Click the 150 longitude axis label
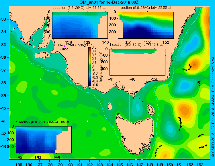Viewport: 215px width, 166px height. 170,164
